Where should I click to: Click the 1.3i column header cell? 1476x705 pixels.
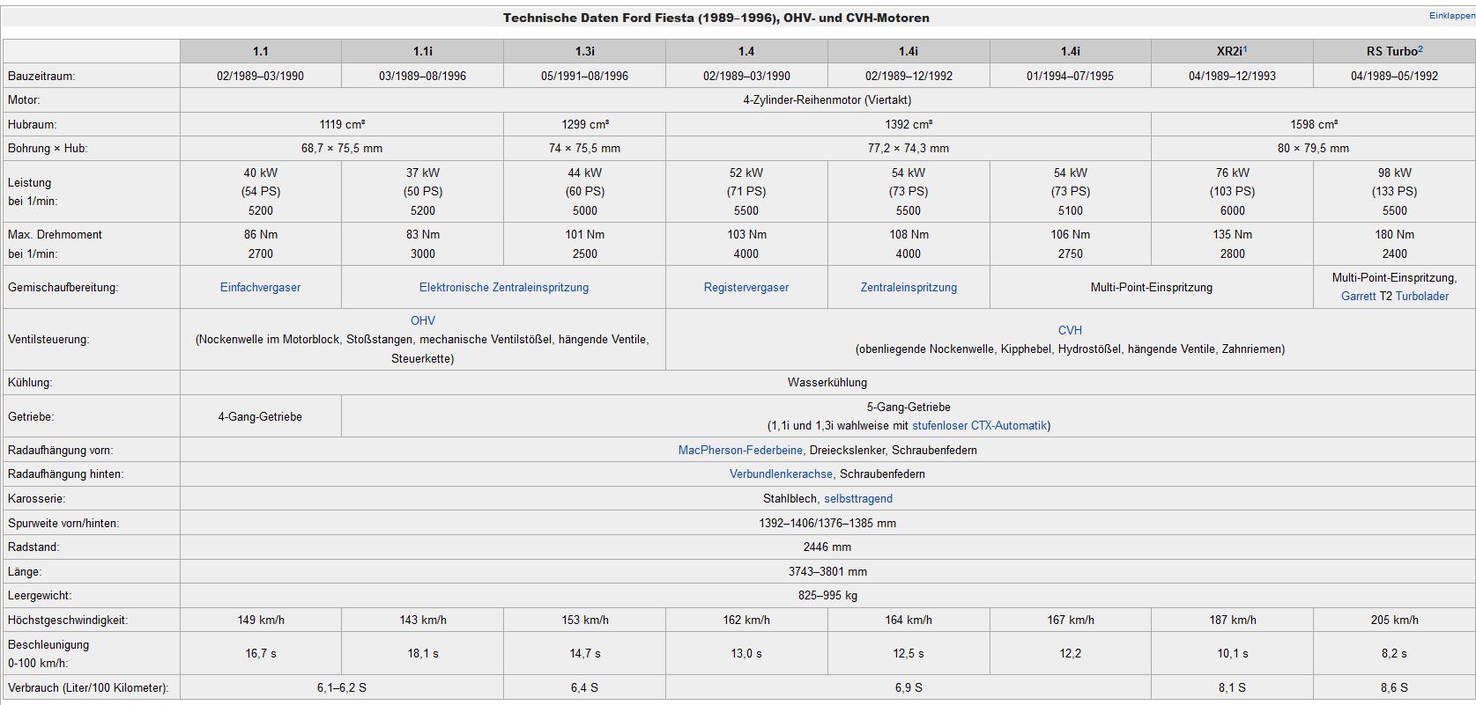[584, 51]
